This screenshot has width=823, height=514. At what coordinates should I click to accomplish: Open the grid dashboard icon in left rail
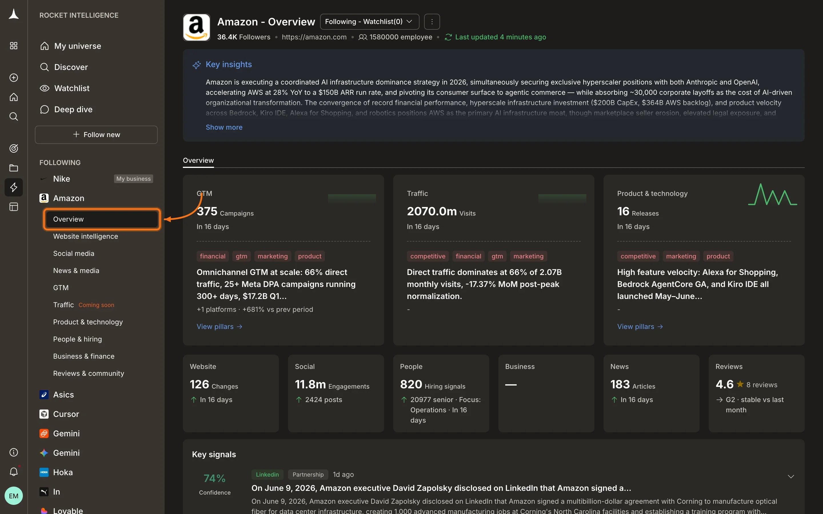click(x=14, y=46)
